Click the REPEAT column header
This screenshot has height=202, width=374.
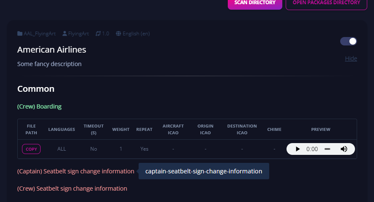(144, 129)
